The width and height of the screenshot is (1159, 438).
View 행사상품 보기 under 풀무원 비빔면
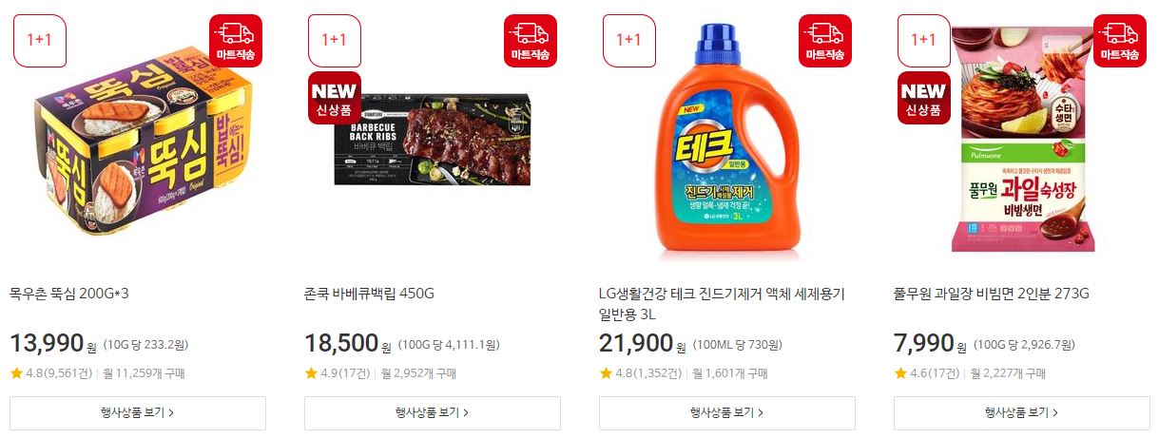[x=1022, y=413]
